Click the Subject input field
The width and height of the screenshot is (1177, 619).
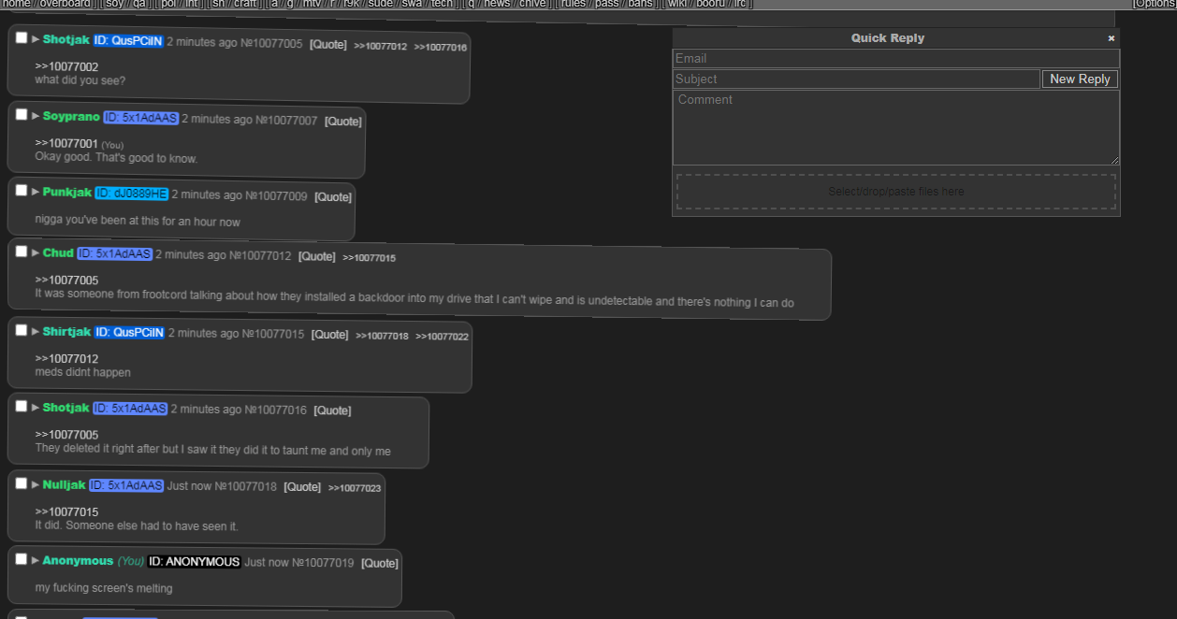(x=856, y=79)
